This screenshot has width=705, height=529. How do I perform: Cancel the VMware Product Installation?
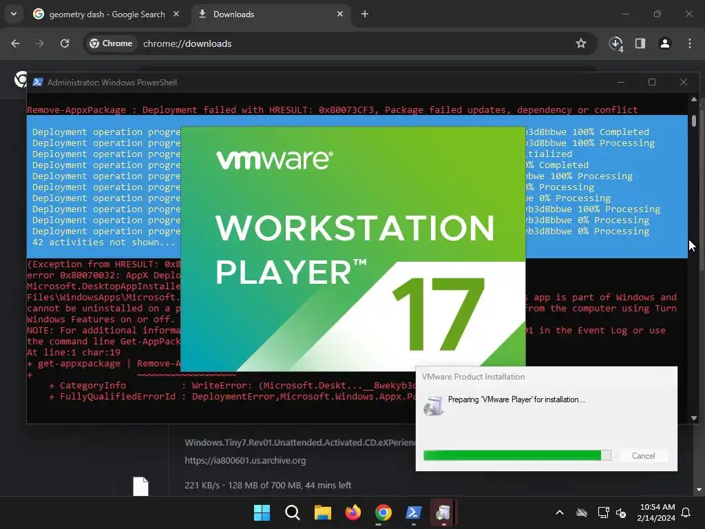click(x=644, y=456)
